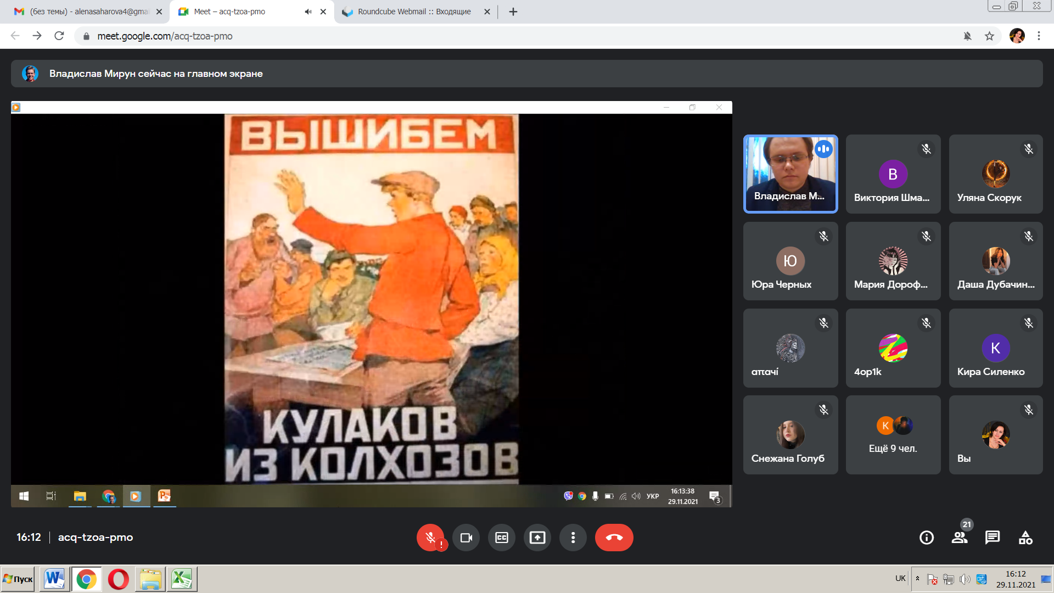Open the Пуск start button
Viewport: 1054px width, 593px height.
click(18, 579)
